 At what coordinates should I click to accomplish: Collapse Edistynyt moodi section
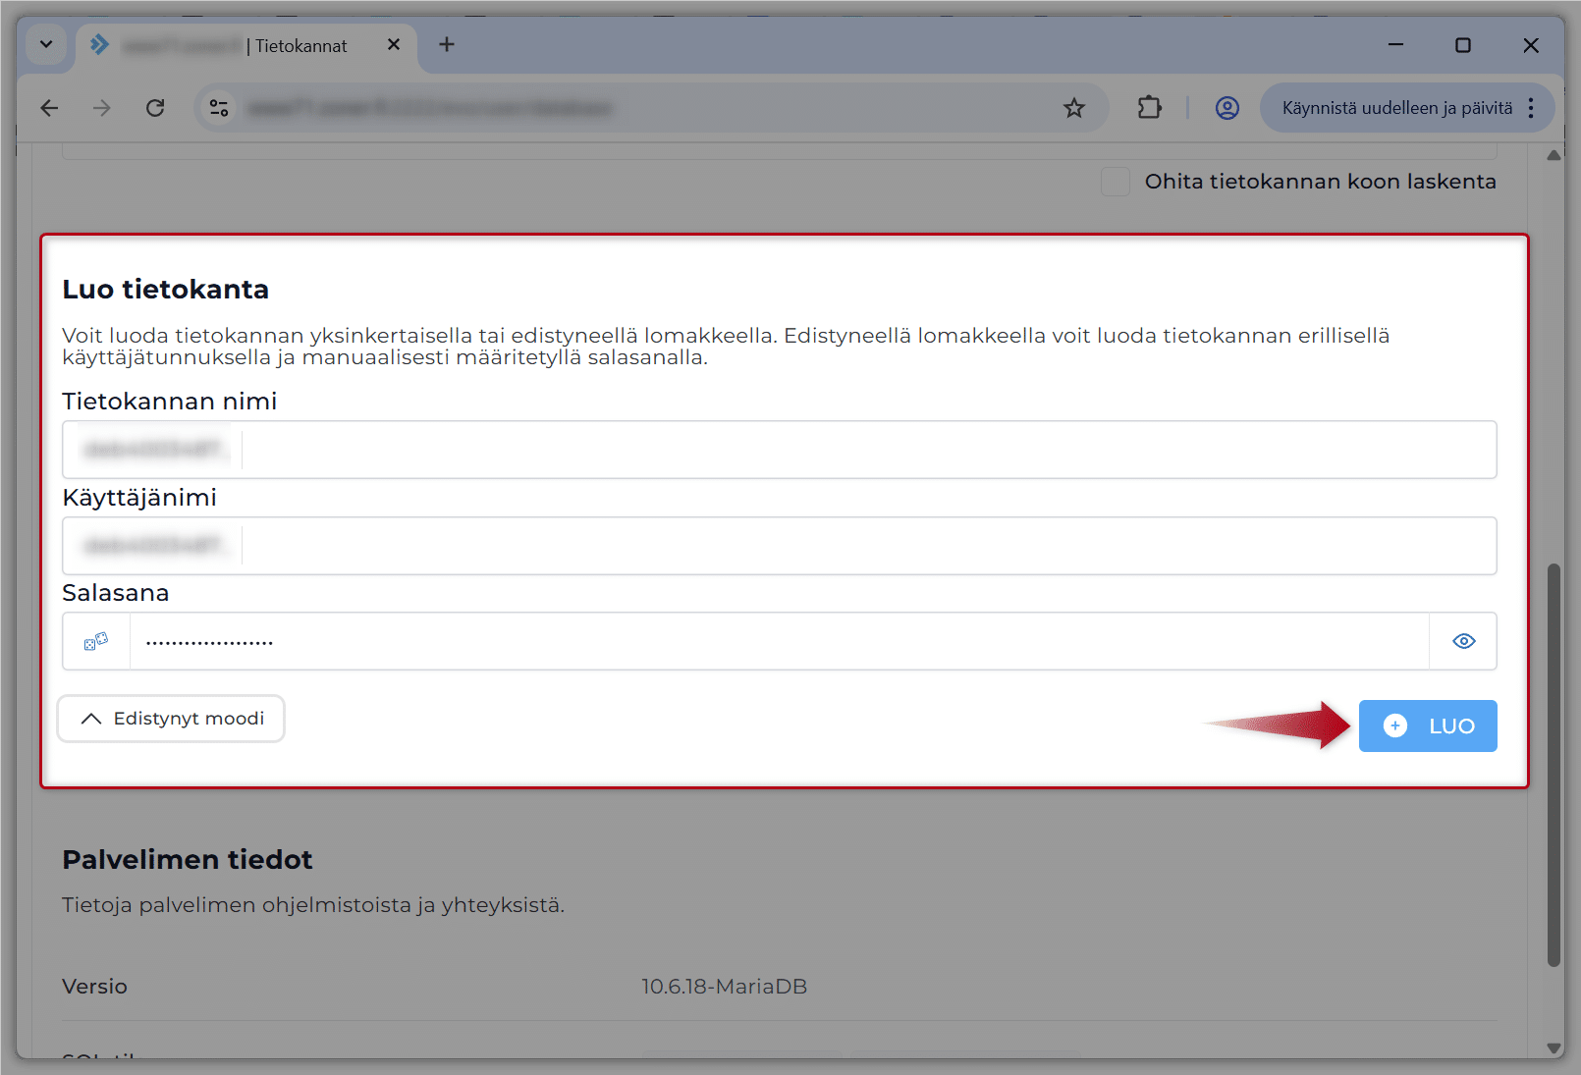pos(172,719)
